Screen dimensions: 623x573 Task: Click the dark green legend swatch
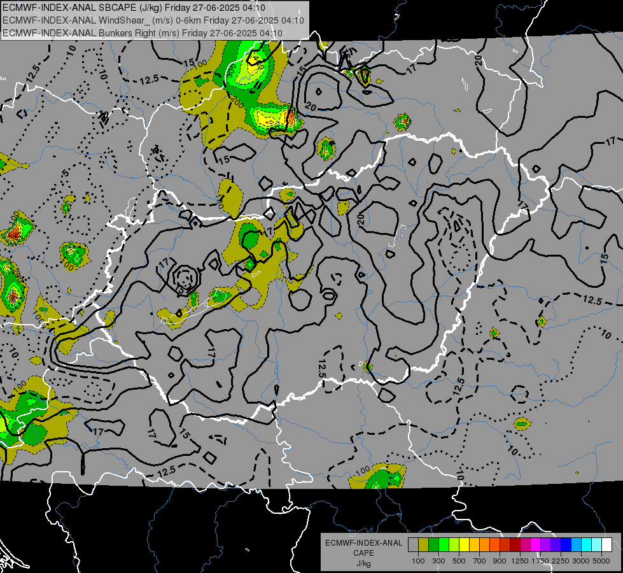[x=433, y=545]
